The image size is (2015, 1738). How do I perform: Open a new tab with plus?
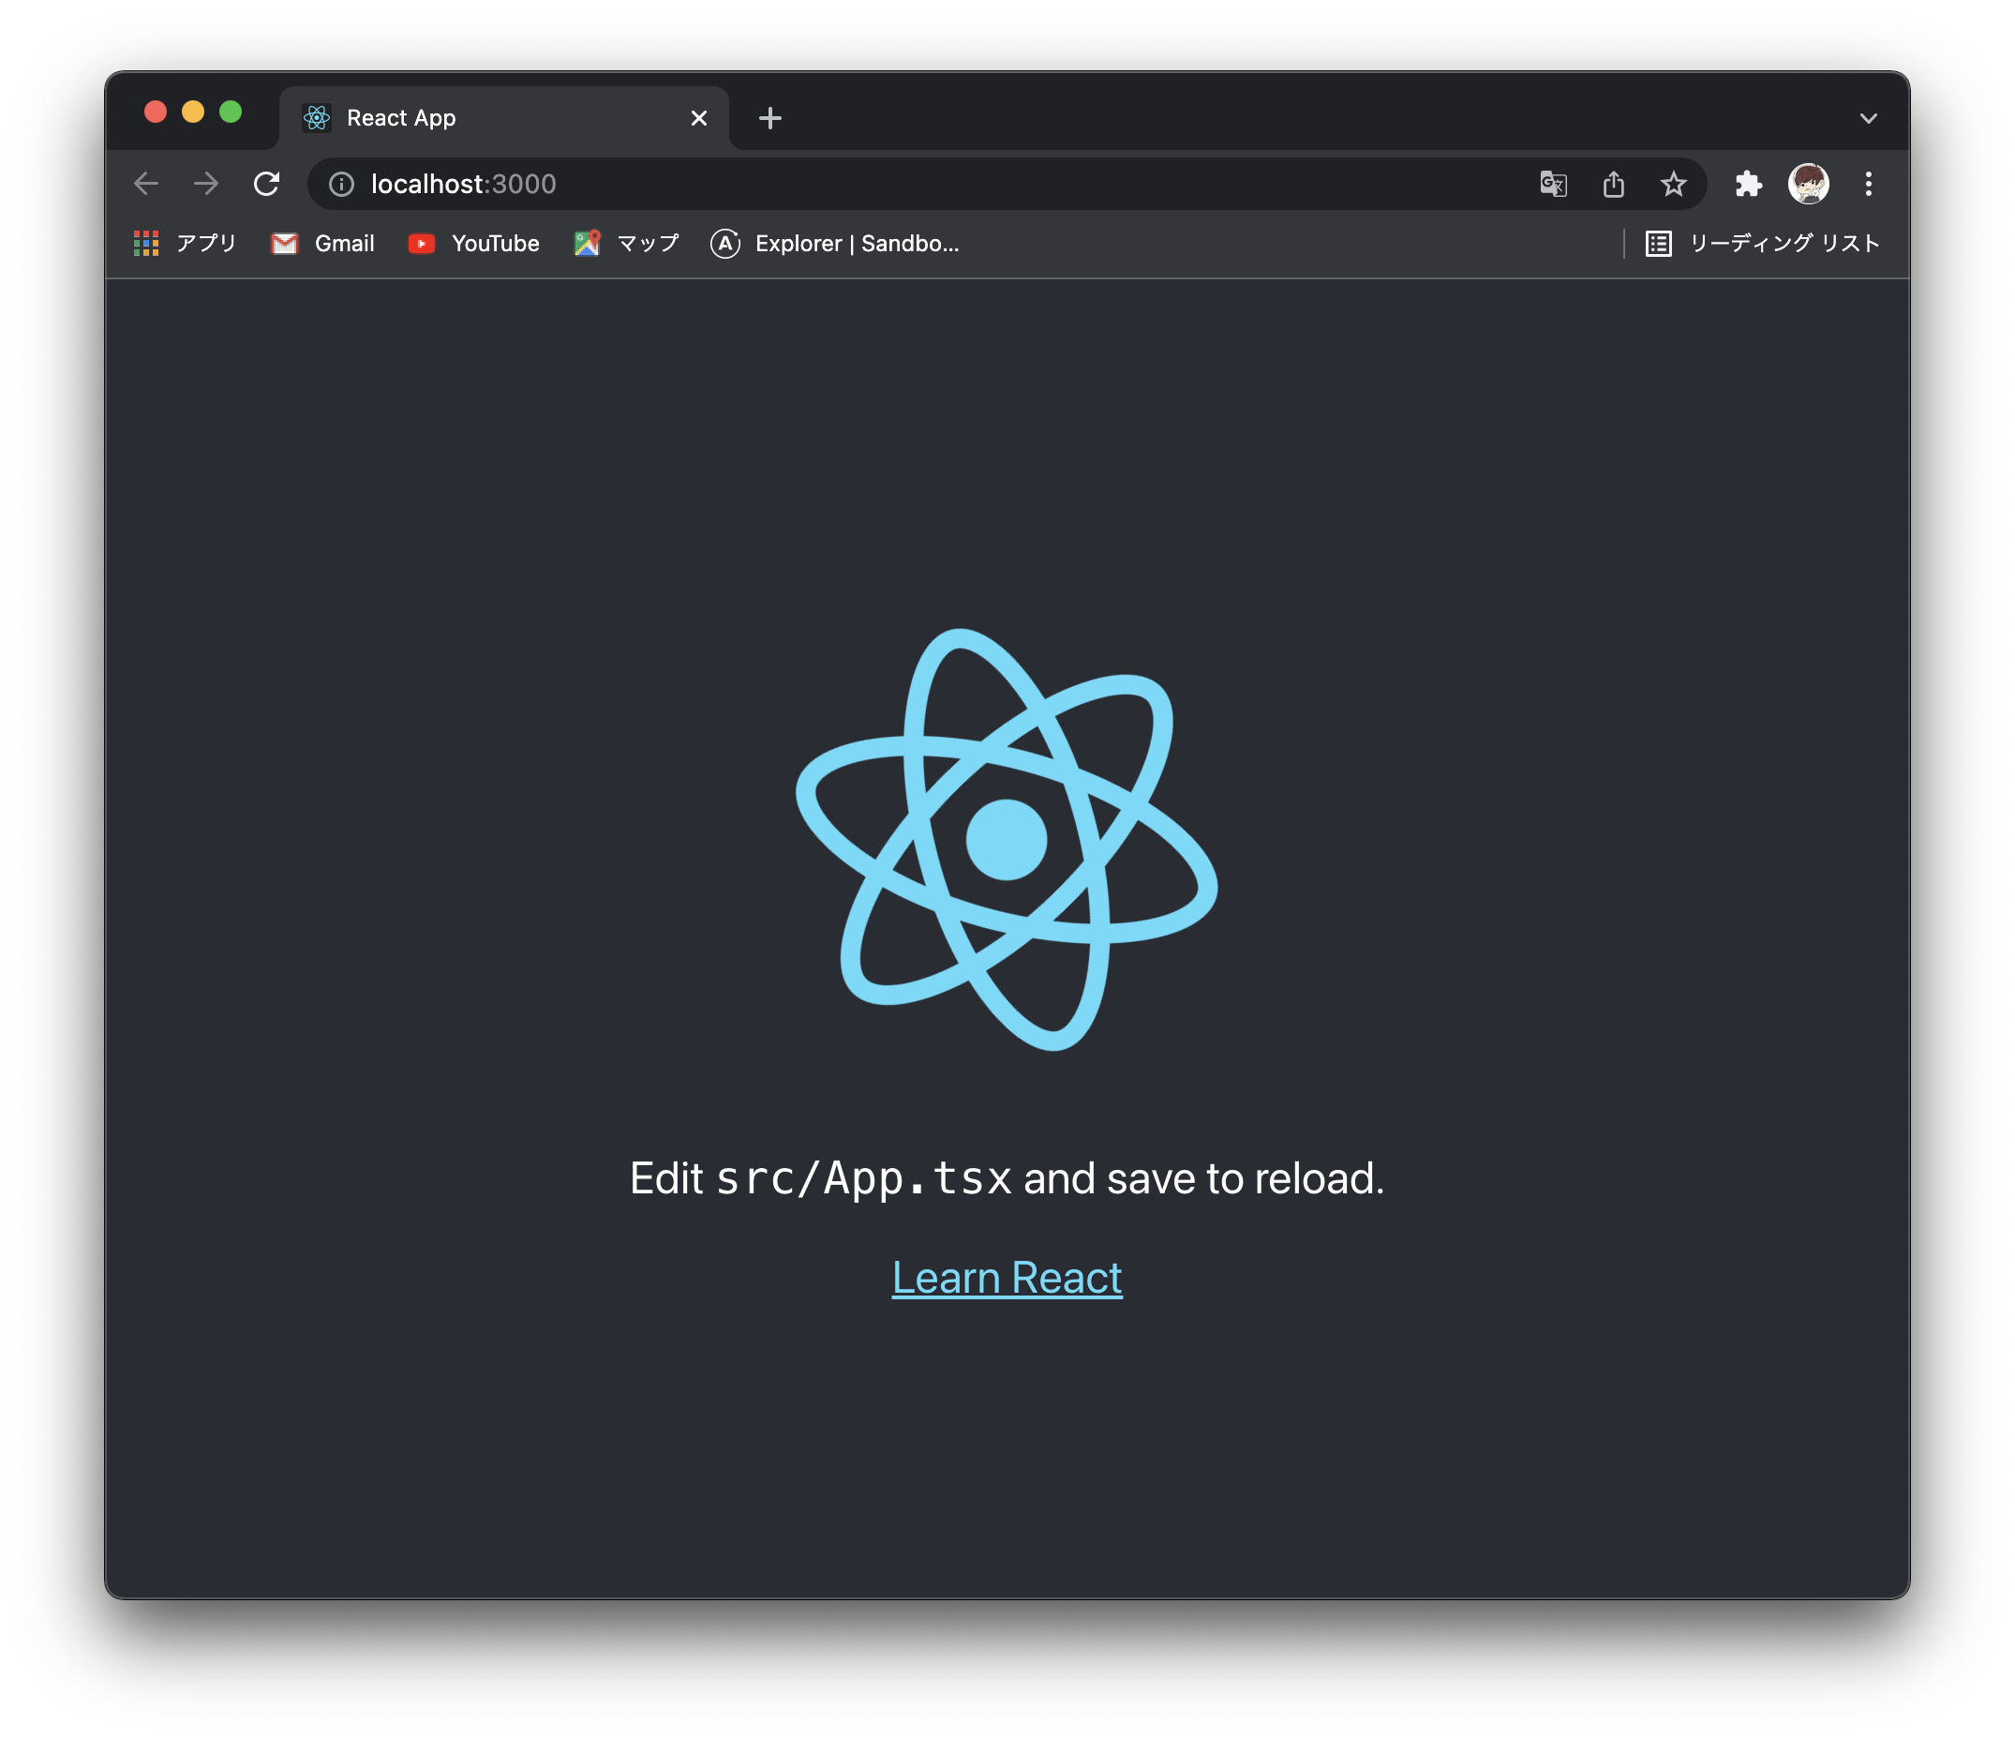click(770, 119)
